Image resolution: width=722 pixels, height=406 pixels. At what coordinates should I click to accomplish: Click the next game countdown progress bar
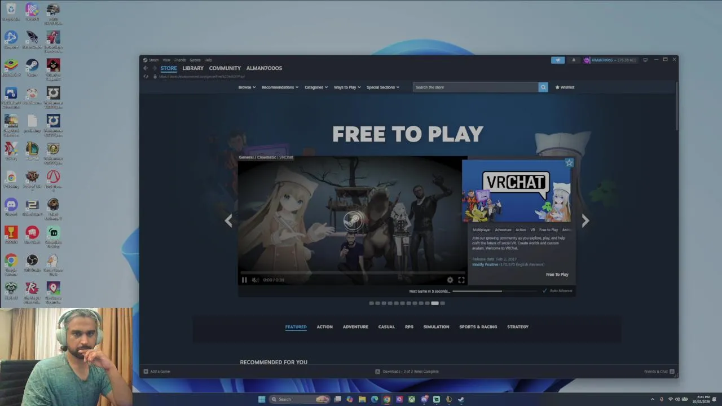[495, 291]
